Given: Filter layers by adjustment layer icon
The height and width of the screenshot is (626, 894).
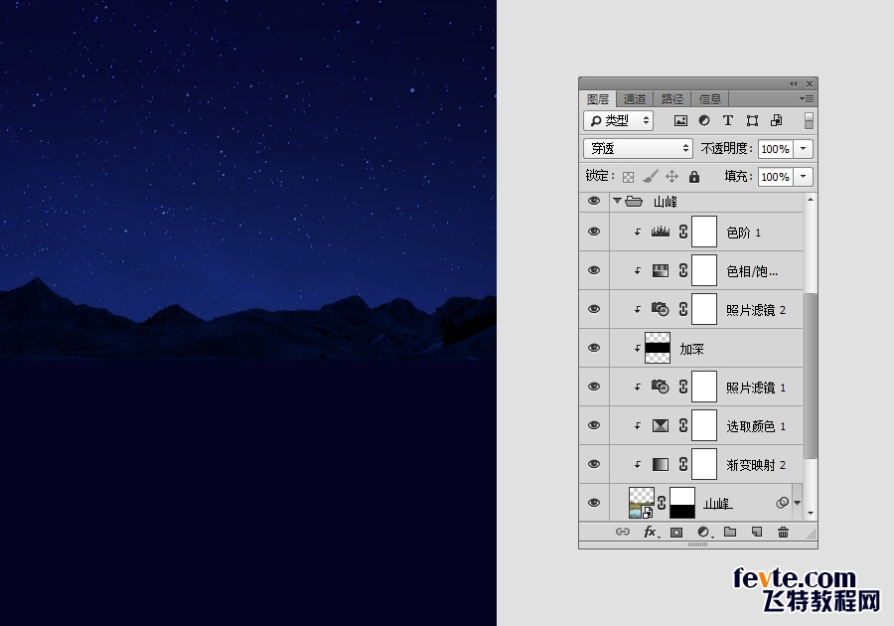Looking at the screenshot, I should pos(704,120).
